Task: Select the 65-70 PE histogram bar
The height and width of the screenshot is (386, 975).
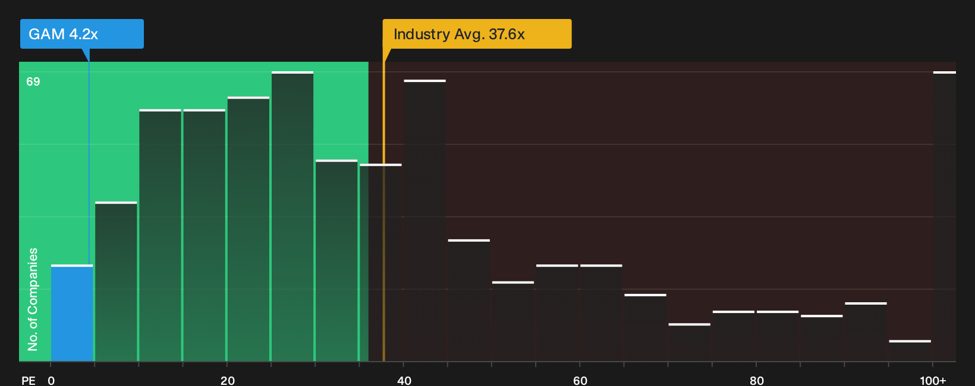Action: point(645,328)
